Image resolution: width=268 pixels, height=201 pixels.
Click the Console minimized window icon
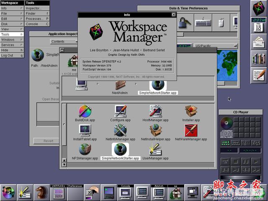tap(126, 193)
